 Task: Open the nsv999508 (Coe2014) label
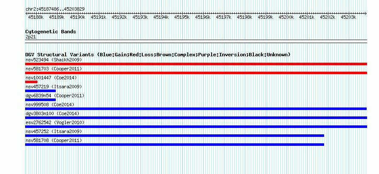(x=50, y=104)
